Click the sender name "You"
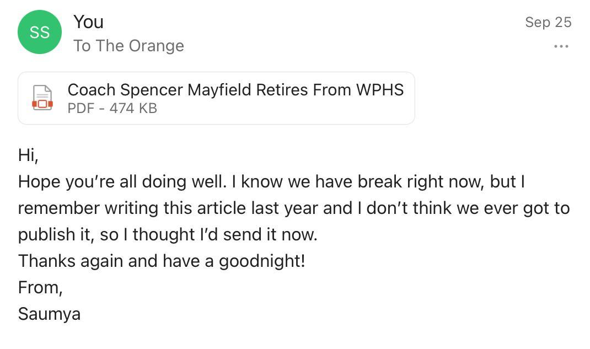This screenshot has width=590, height=349. click(x=88, y=22)
